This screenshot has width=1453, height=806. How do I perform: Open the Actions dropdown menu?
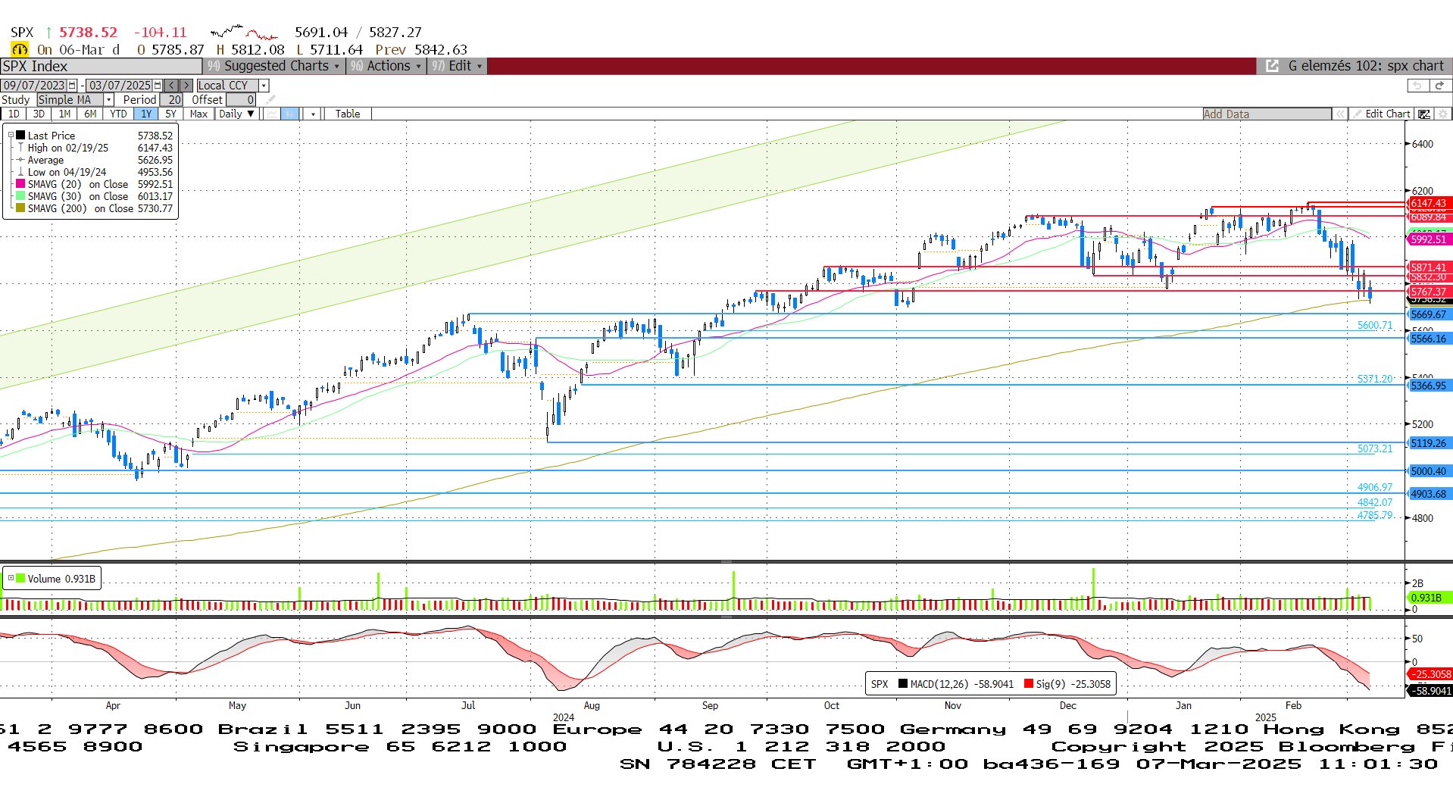[386, 66]
